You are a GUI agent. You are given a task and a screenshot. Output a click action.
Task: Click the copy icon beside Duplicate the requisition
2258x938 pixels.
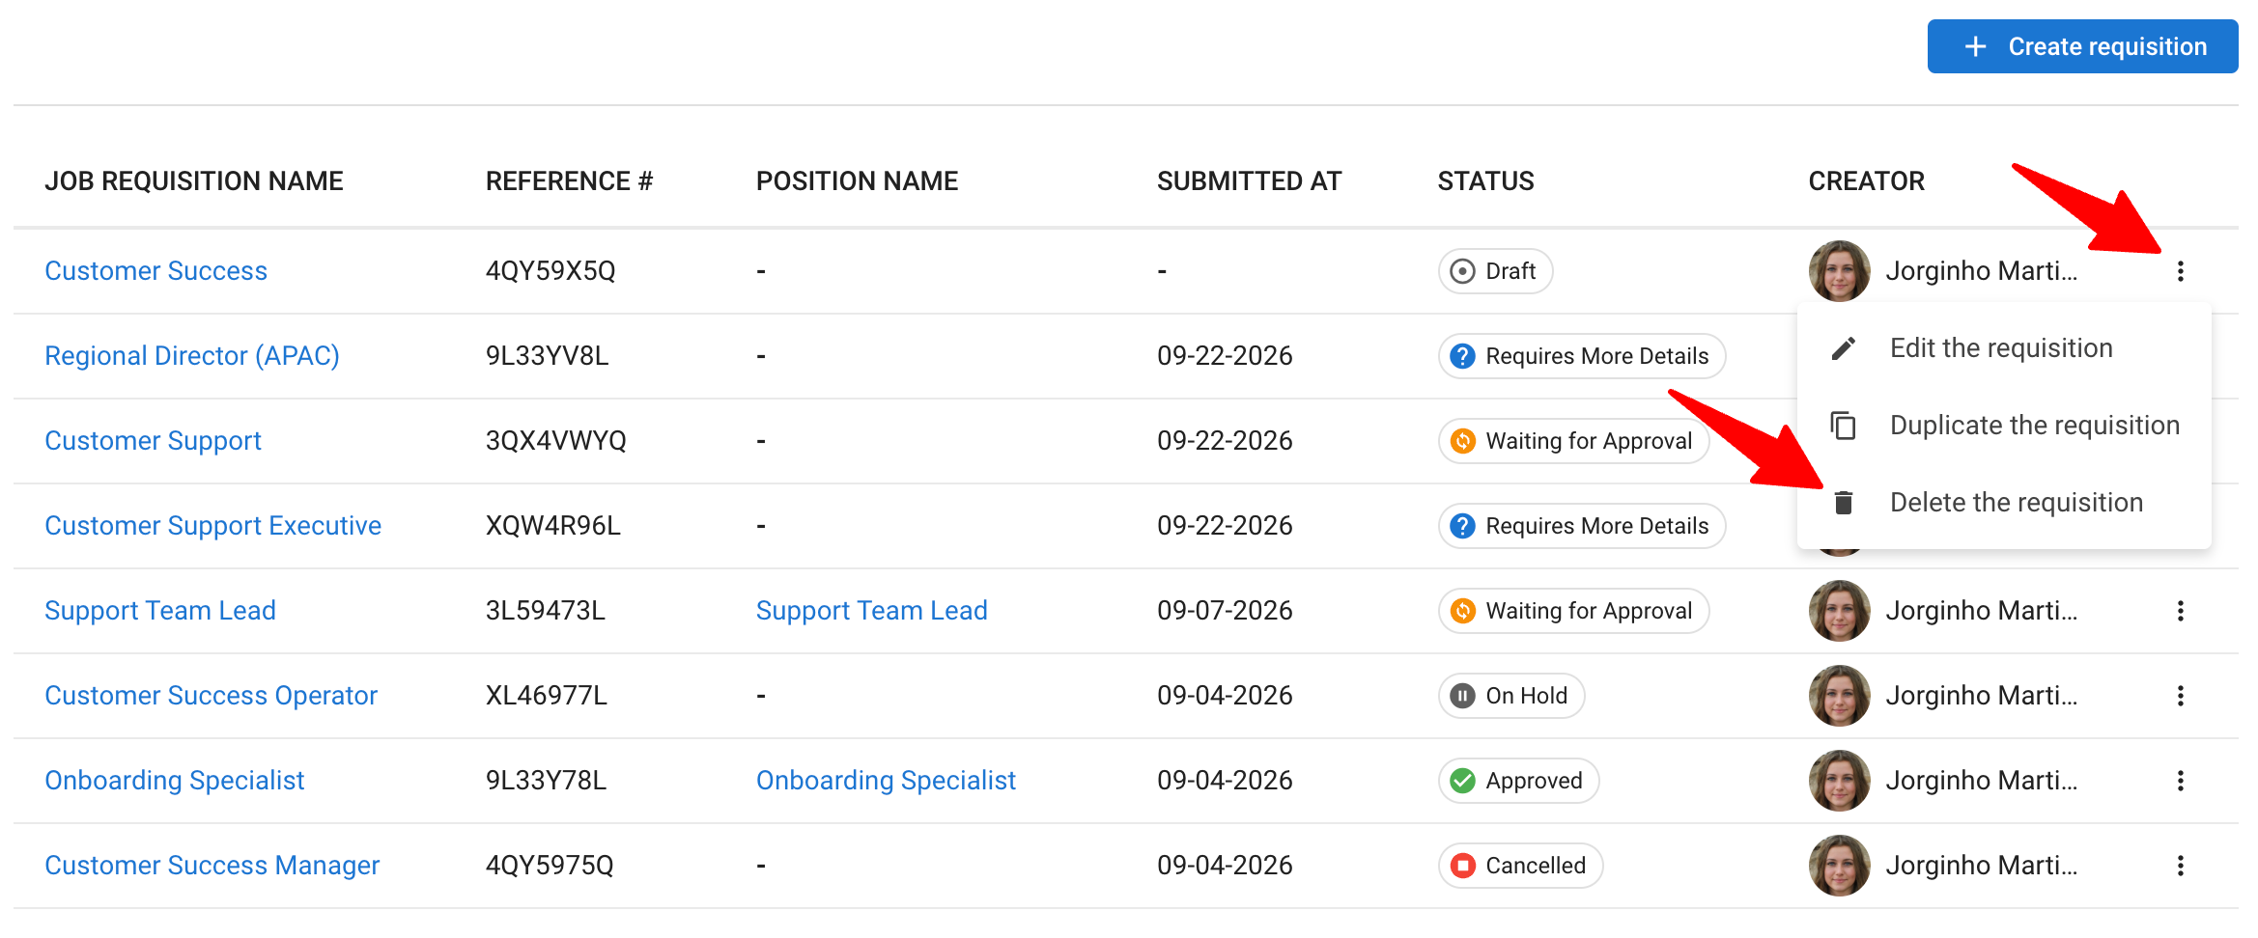(1844, 426)
